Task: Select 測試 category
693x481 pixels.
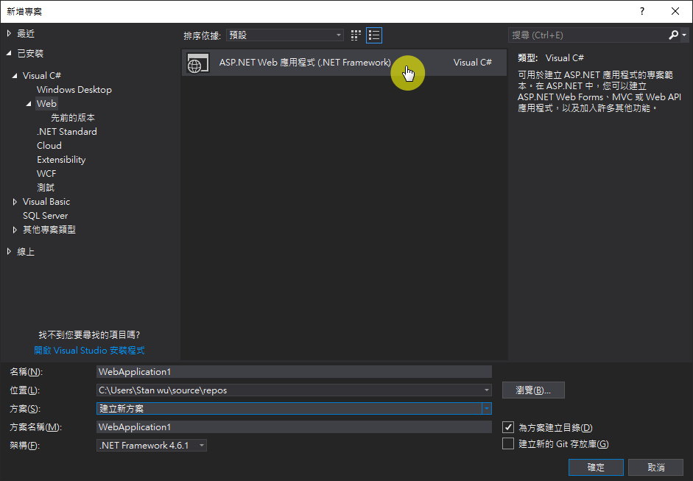Action: (46, 187)
